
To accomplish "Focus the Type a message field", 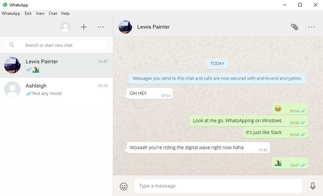I will 218,186.
